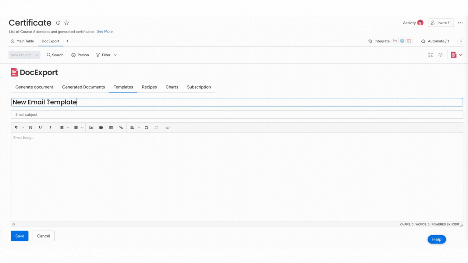
Task: Click the Filter button
Action: (103, 55)
